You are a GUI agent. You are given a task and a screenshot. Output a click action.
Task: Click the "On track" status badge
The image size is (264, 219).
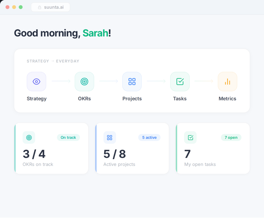click(x=68, y=138)
